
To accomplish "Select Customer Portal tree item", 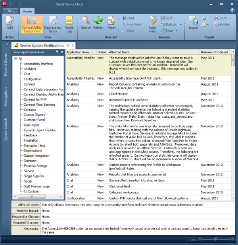I will point(34,120).
